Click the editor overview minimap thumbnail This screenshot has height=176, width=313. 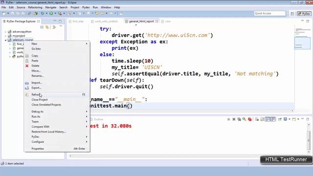tap(302, 43)
